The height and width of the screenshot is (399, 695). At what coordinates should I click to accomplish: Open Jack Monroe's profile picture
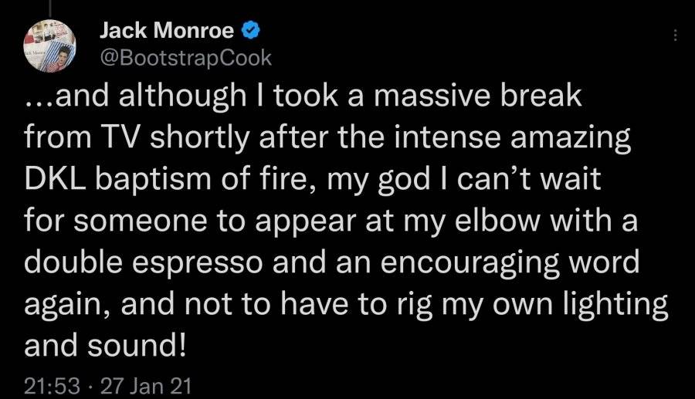tap(49, 46)
